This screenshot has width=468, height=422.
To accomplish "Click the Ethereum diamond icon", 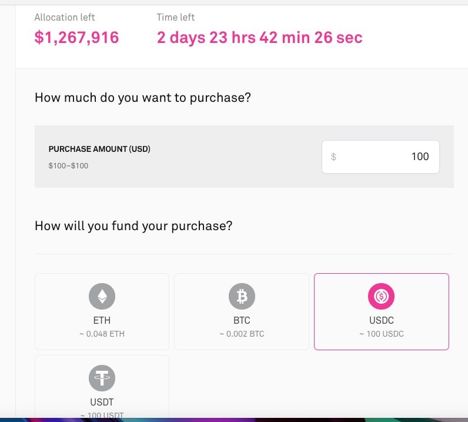I will pos(102,296).
